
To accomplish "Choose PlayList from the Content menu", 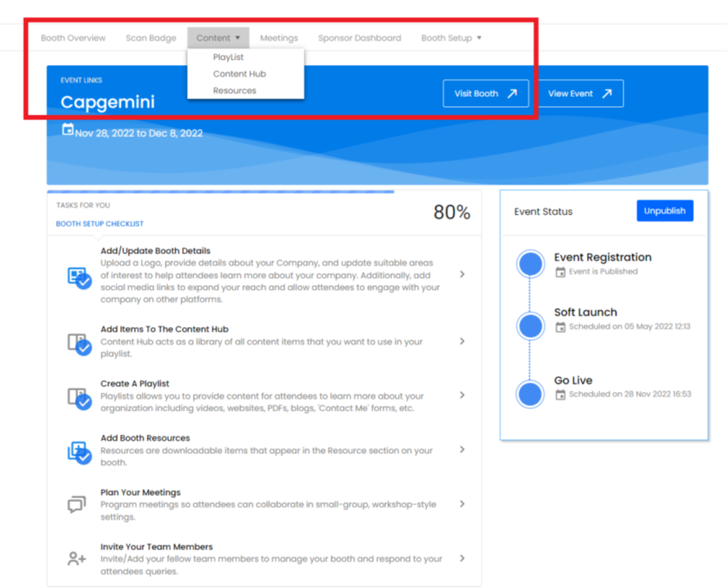I will click(228, 57).
